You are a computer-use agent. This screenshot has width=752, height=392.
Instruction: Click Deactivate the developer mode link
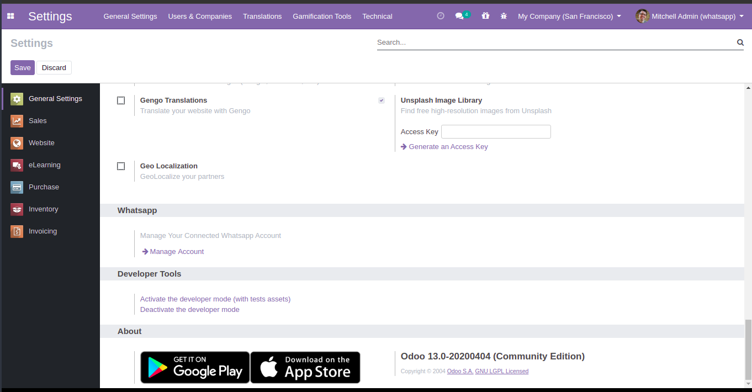point(190,310)
